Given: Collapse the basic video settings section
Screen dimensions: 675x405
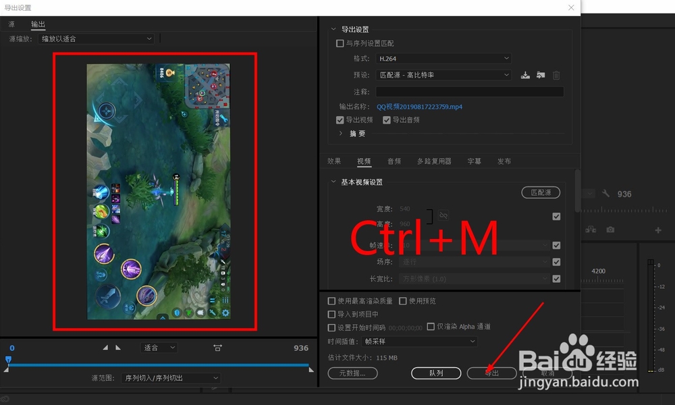Looking at the screenshot, I should click(x=333, y=182).
